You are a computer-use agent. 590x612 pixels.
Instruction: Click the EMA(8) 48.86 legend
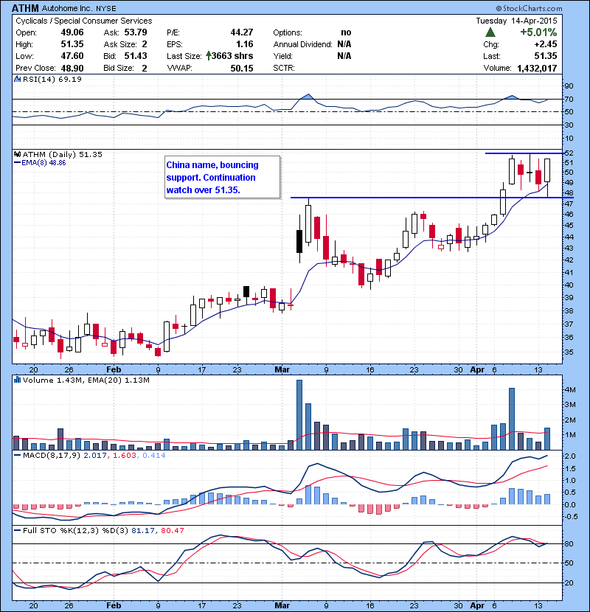(44, 163)
